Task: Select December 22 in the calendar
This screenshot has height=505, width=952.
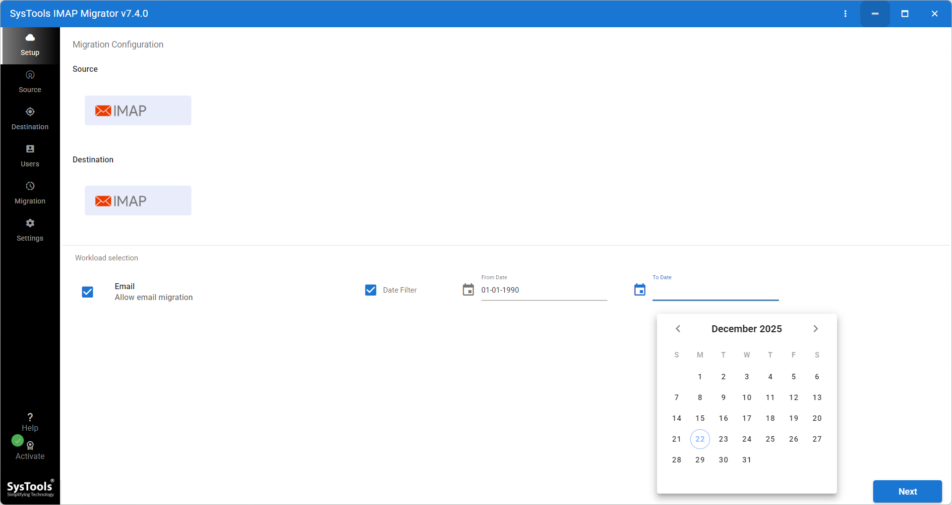Action: [x=700, y=439]
